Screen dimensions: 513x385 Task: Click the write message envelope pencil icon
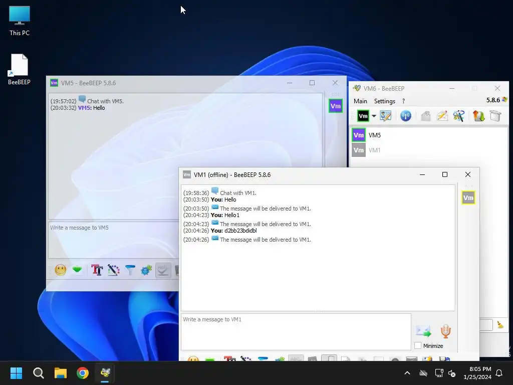pos(442,116)
